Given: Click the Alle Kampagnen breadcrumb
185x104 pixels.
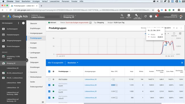Looking at the screenshot, I should (69, 15).
